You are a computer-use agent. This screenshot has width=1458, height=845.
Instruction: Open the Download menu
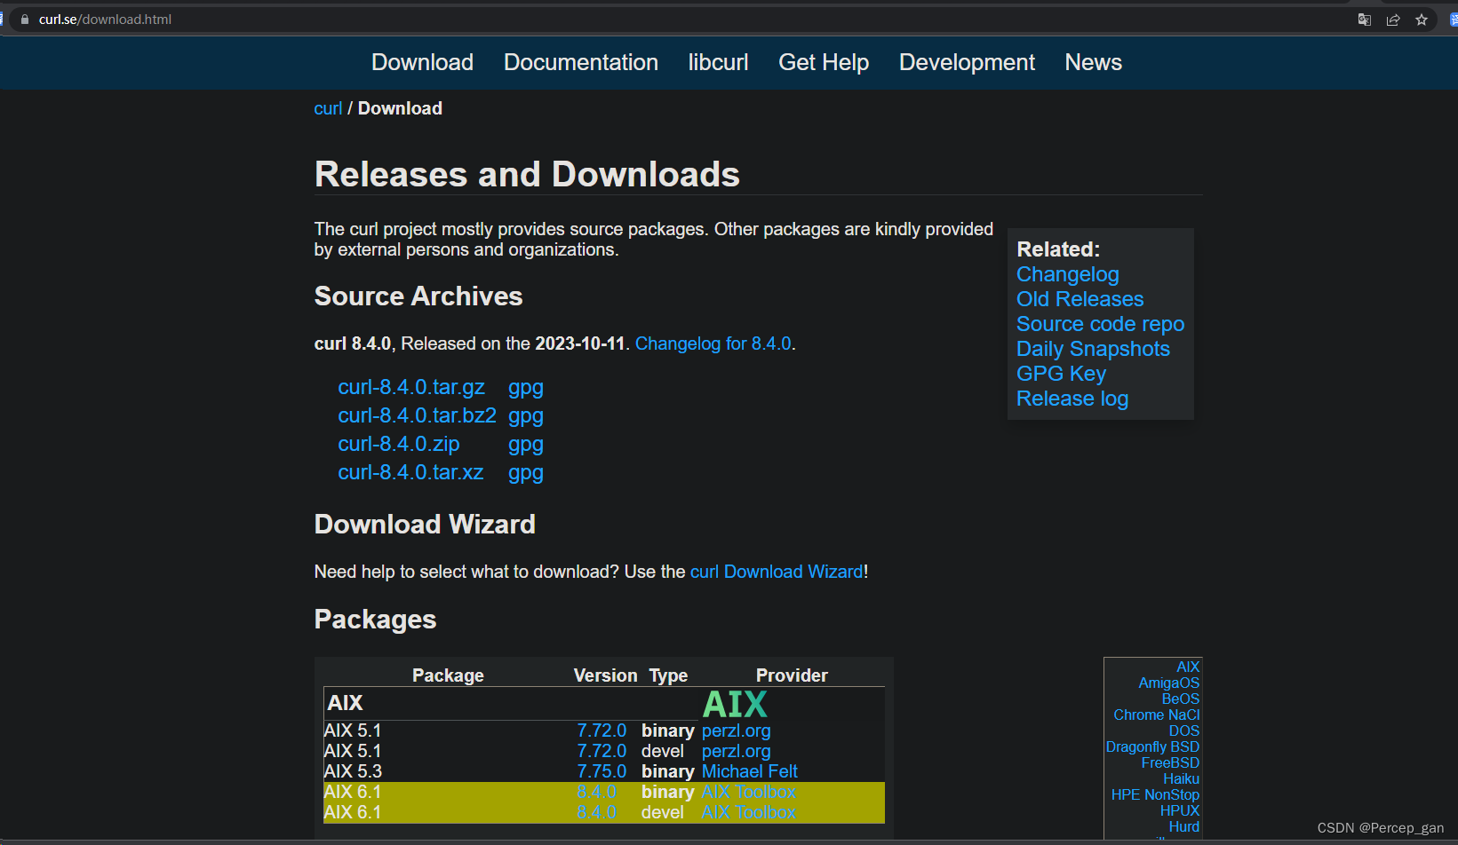422,62
